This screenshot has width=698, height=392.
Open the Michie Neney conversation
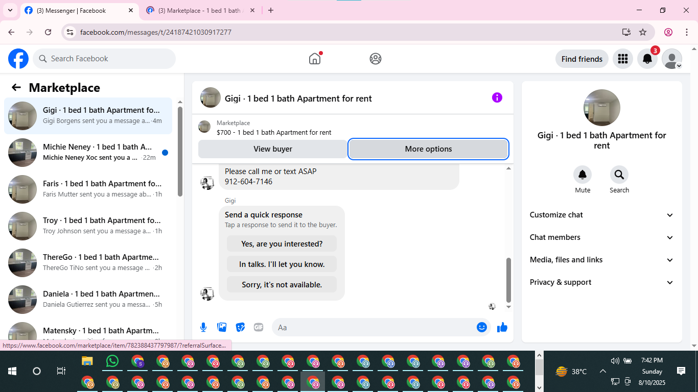(88, 153)
